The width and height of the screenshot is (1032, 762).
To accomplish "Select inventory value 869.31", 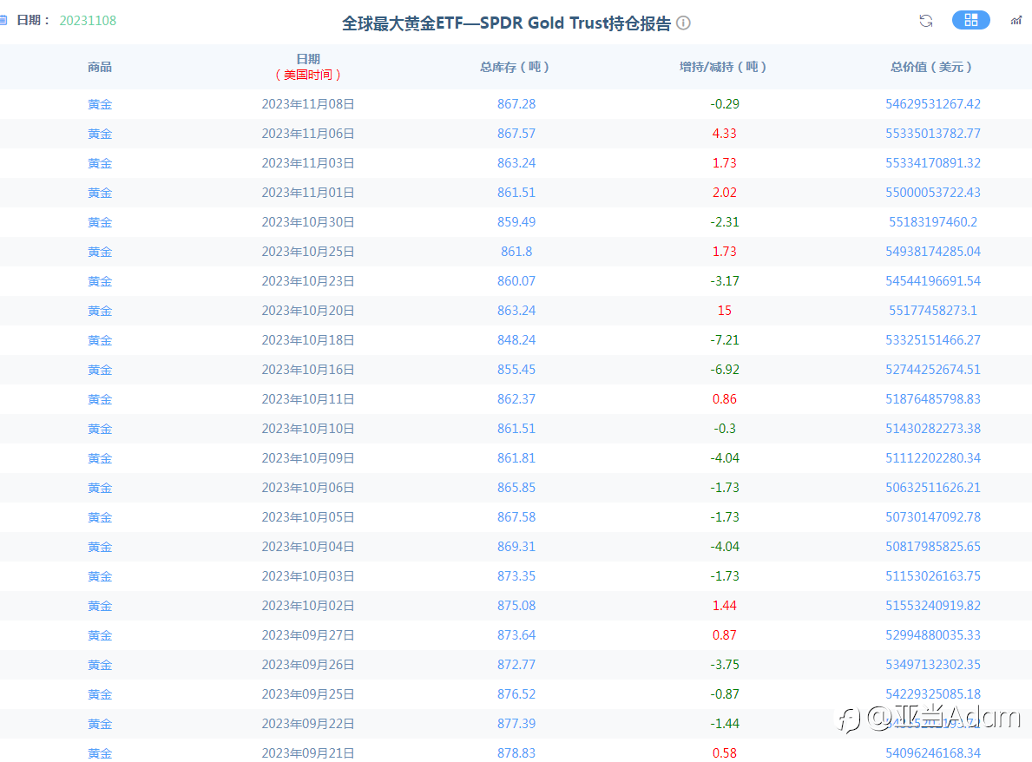I will [x=516, y=547].
